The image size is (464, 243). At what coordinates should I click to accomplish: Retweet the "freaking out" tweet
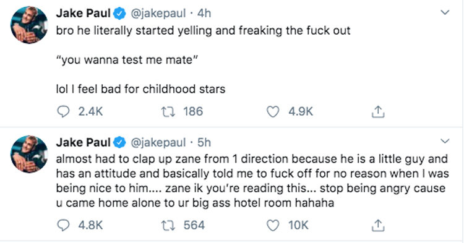[168, 112]
